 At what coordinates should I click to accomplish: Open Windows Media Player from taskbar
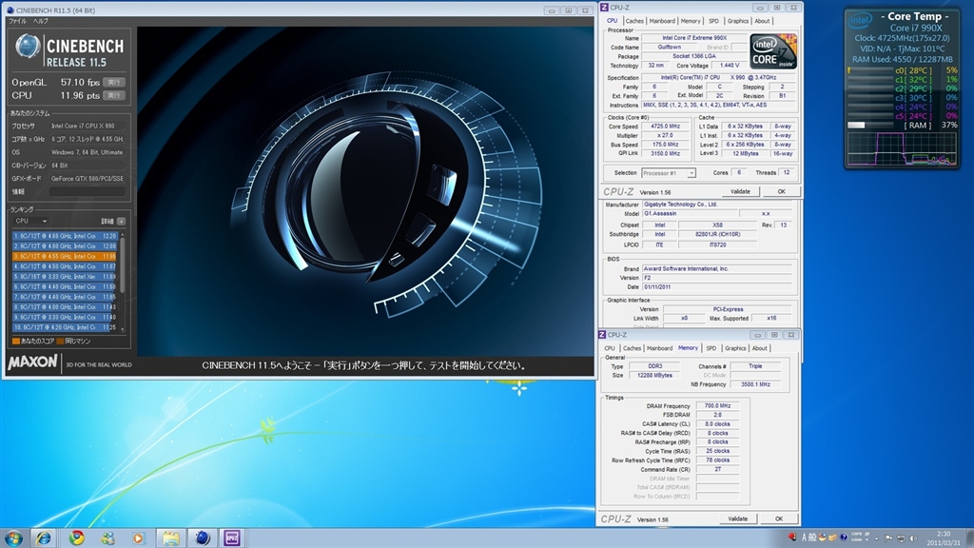[138, 538]
